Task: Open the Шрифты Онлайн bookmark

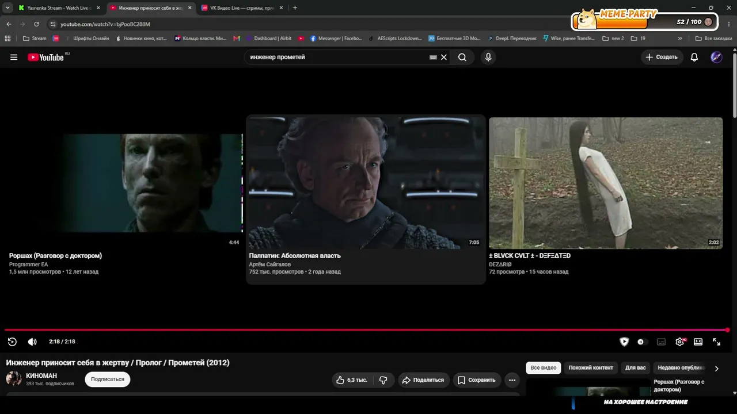Action: click(x=87, y=39)
